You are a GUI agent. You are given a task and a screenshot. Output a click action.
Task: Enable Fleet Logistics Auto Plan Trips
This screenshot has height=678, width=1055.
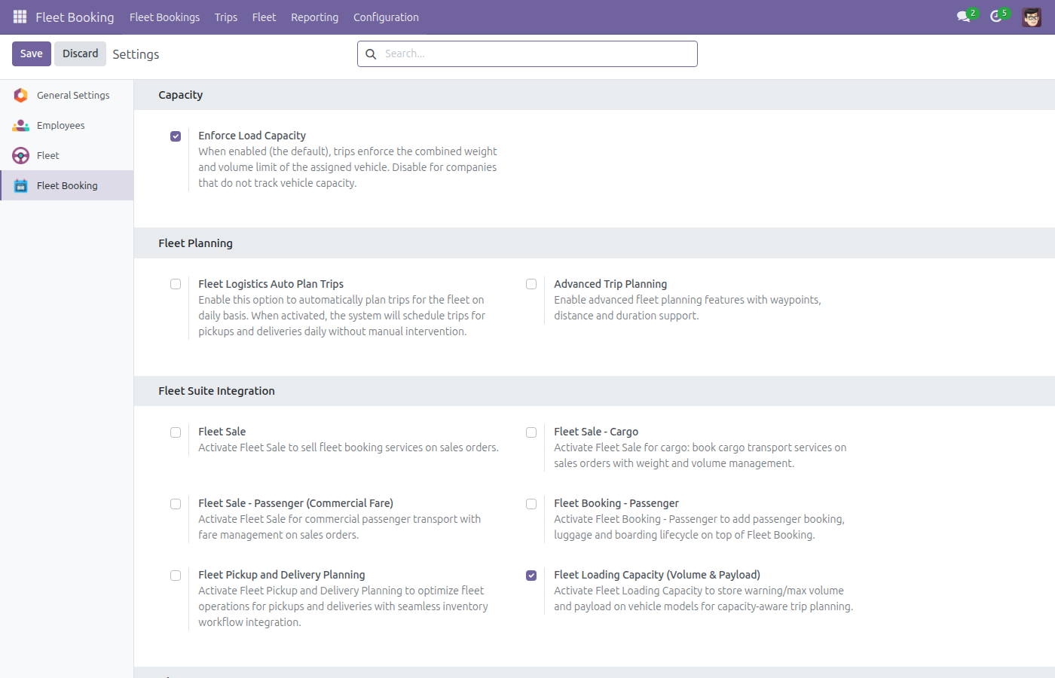pos(176,284)
